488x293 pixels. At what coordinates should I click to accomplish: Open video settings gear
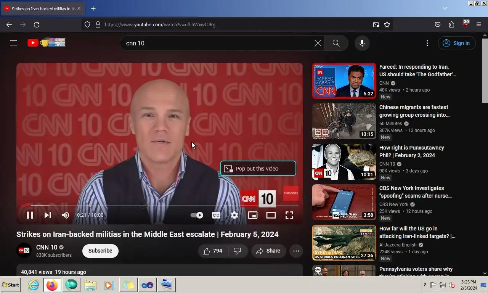[234, 215]
